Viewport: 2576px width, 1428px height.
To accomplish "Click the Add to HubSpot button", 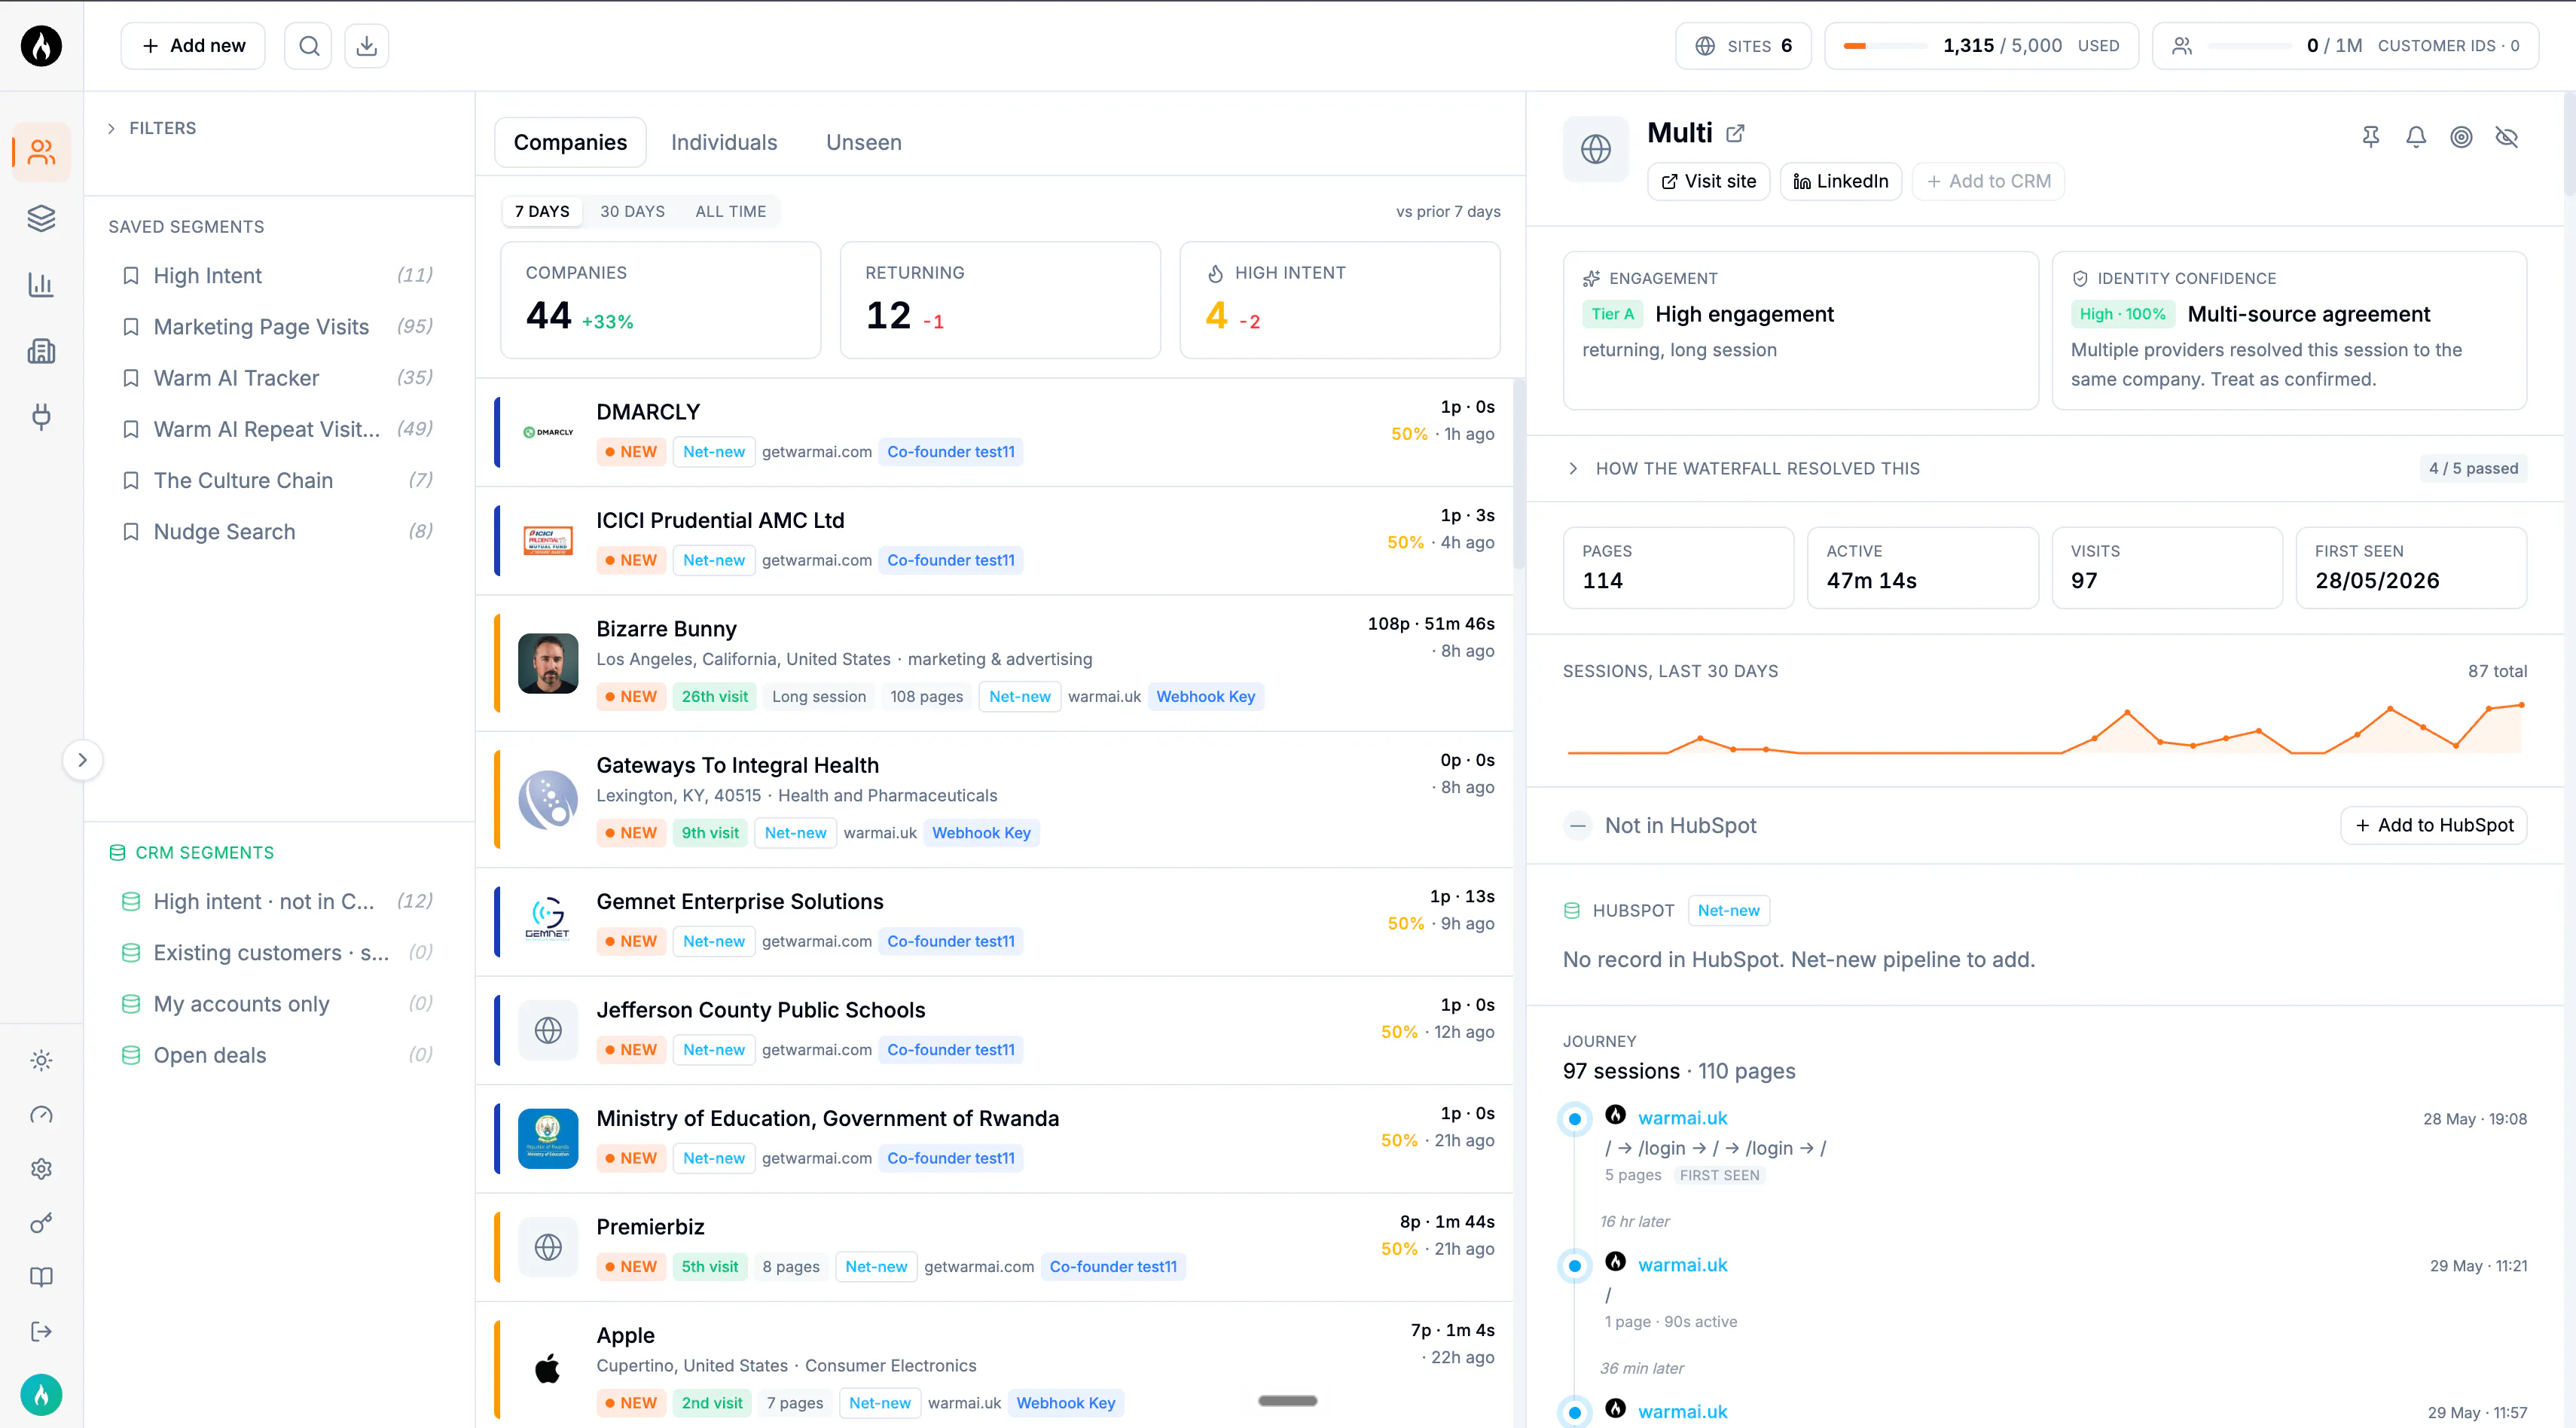I will (2434, 826).
